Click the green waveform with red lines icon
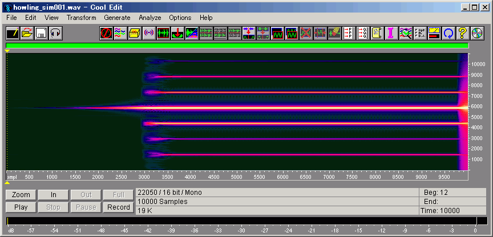The image size is (493, 237). click(163, 33)
